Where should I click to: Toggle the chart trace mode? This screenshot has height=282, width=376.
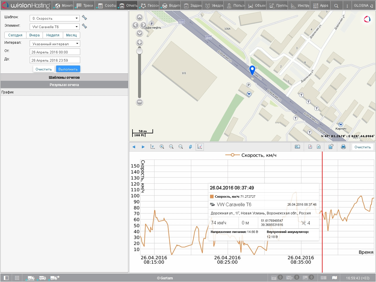200,147
